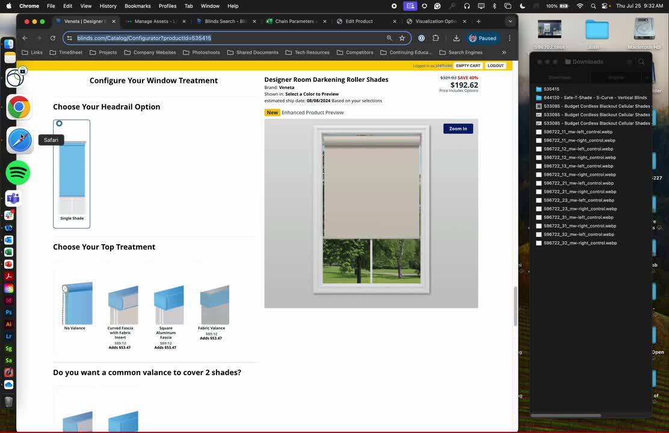Choose Curved Fascia with Fabric Insert
The height and width of the screenshot is (433, 669).
pyautogui.click(x=121, y=316)
